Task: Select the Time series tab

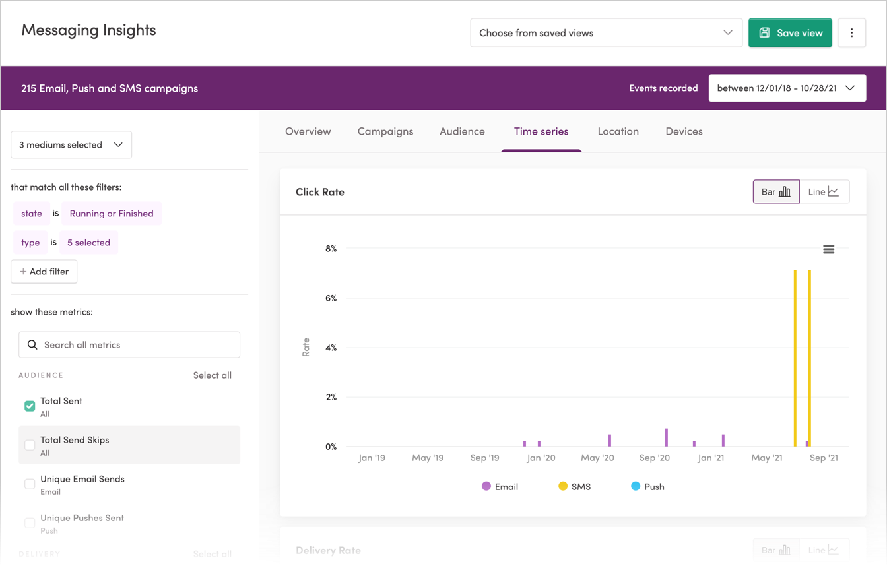Action: pos(541,131)
